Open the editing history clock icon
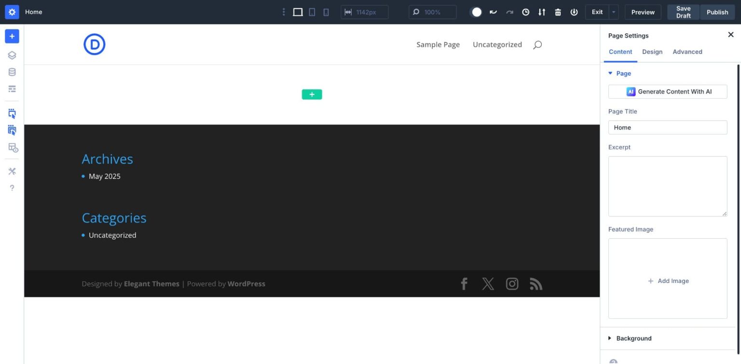The image size is (741, 364). coord(525,12)
